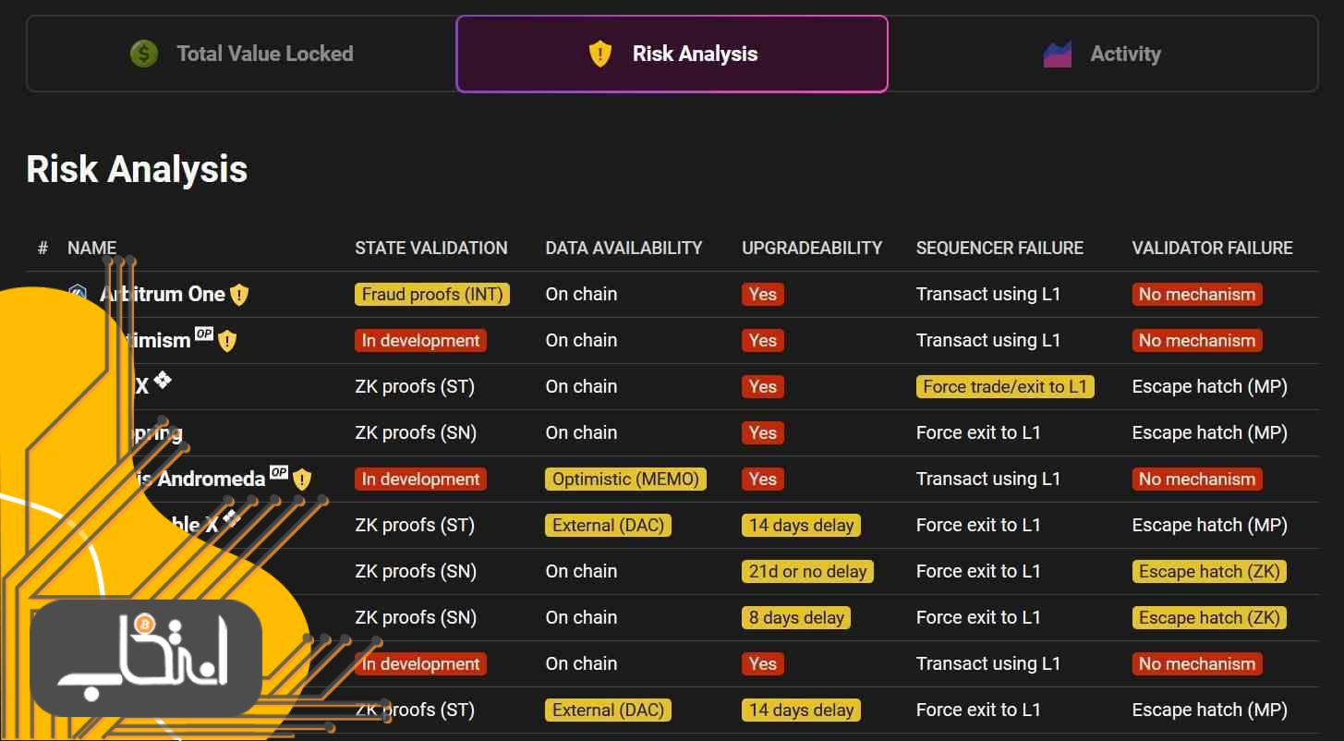
Task: Click the 8 days delay badge
Action: coord(796,617)
